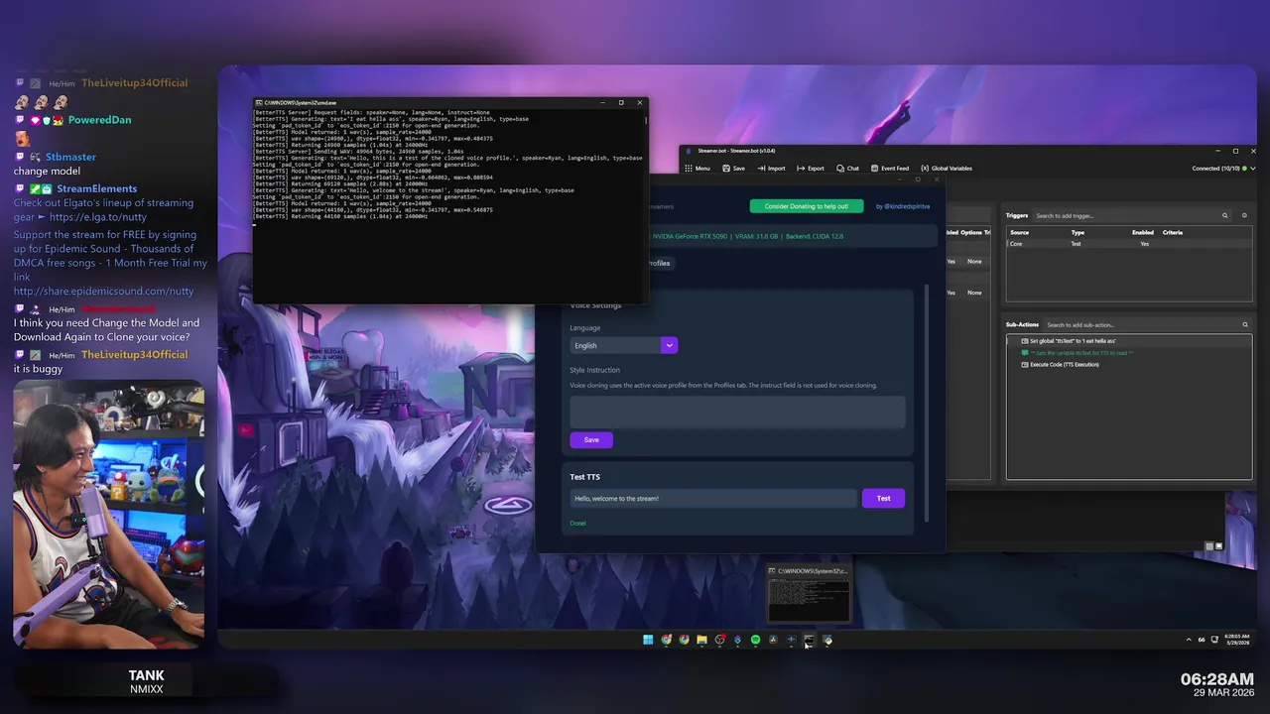Viewport: 1270px width, 714px height.
Task: Click Stbmaster username in chat
Action: pos(70,157)
